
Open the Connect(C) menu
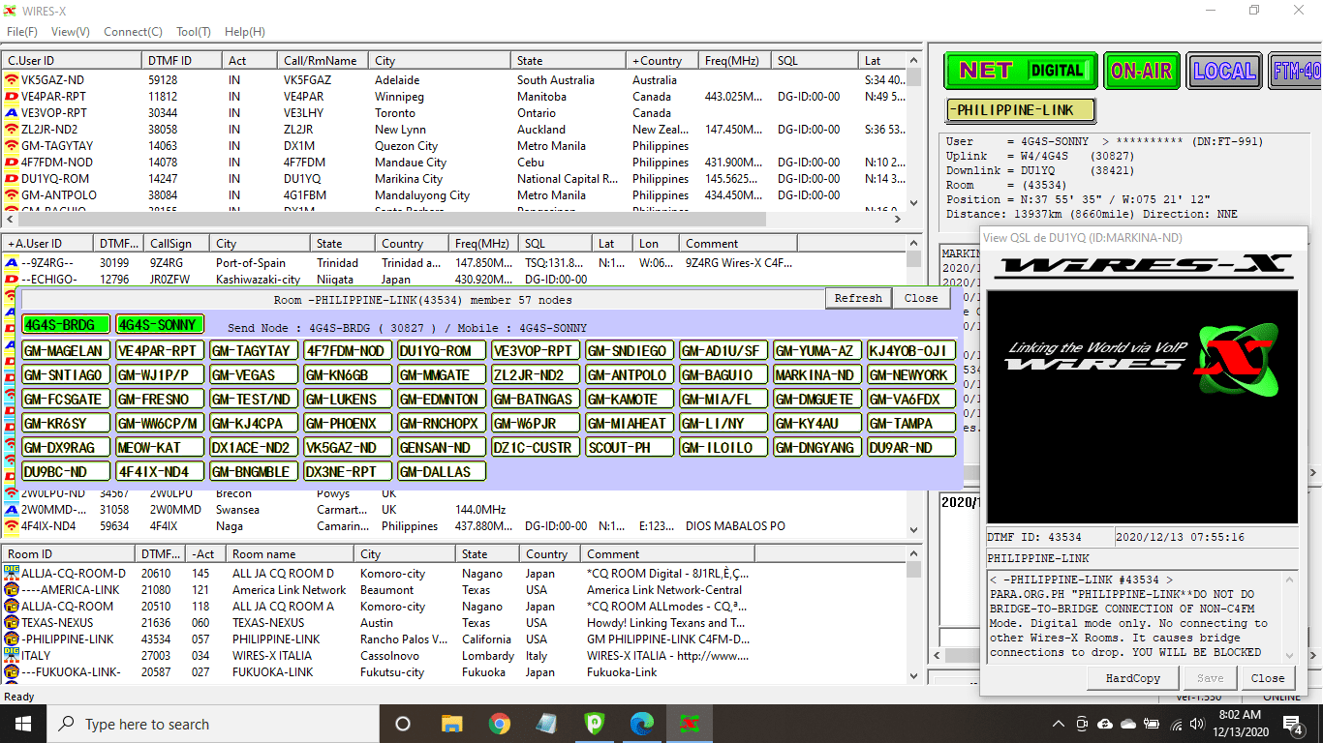(134, 32)
